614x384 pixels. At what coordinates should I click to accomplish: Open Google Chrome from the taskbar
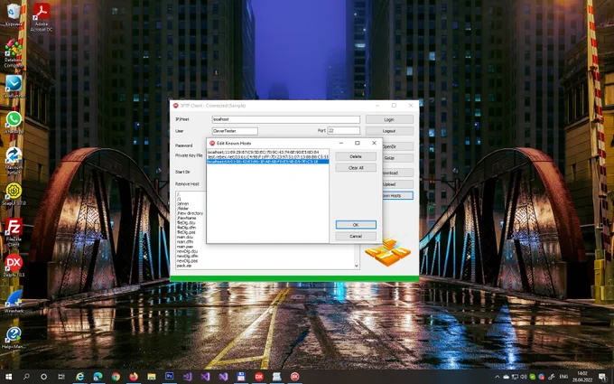(x=116, y=377)
